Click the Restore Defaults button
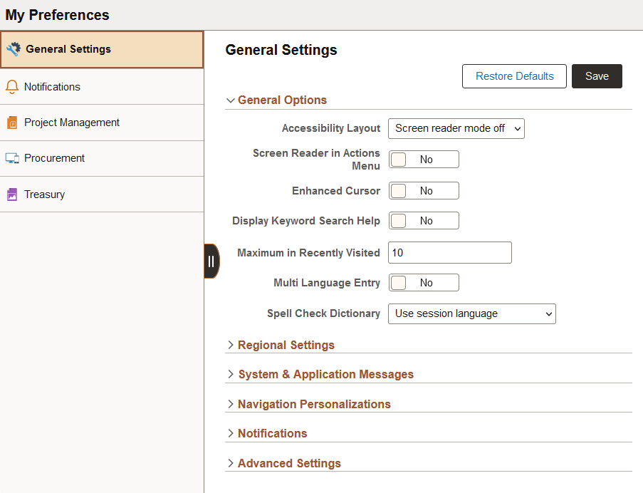The image size is (643, 493). (x=514, y=76)
